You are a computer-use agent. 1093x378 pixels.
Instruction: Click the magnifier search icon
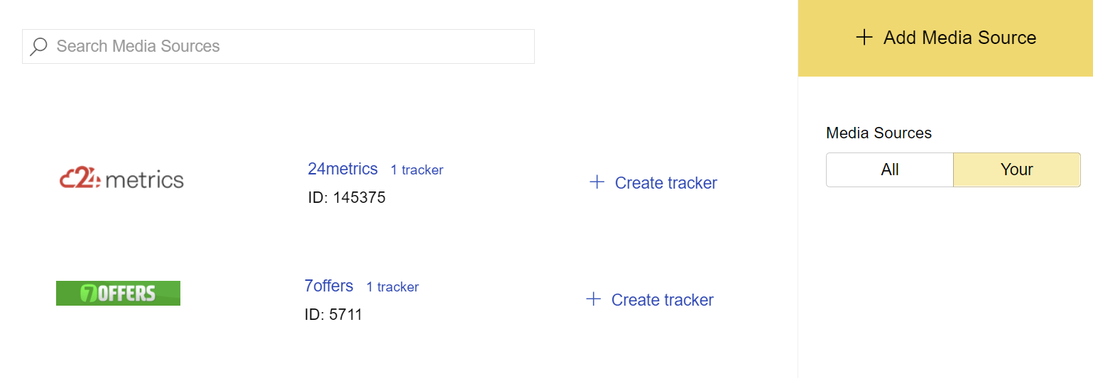(38, 47)
